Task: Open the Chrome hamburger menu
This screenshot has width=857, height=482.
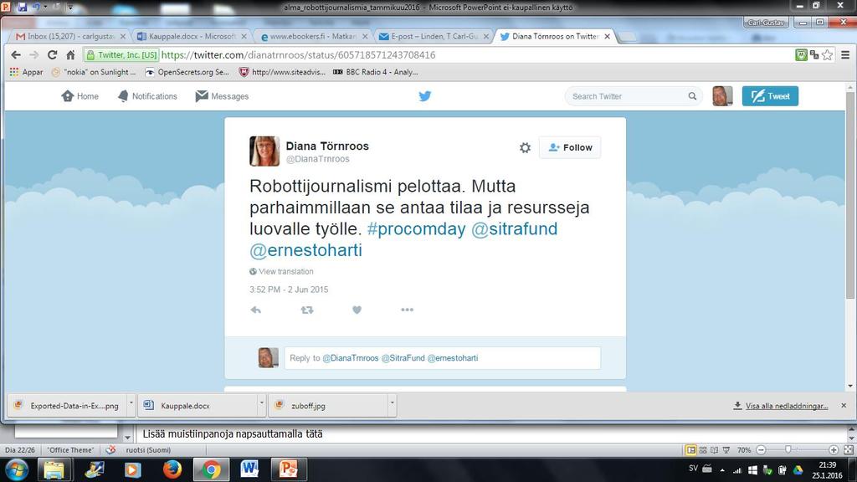Action: click(x=845, y=54)
